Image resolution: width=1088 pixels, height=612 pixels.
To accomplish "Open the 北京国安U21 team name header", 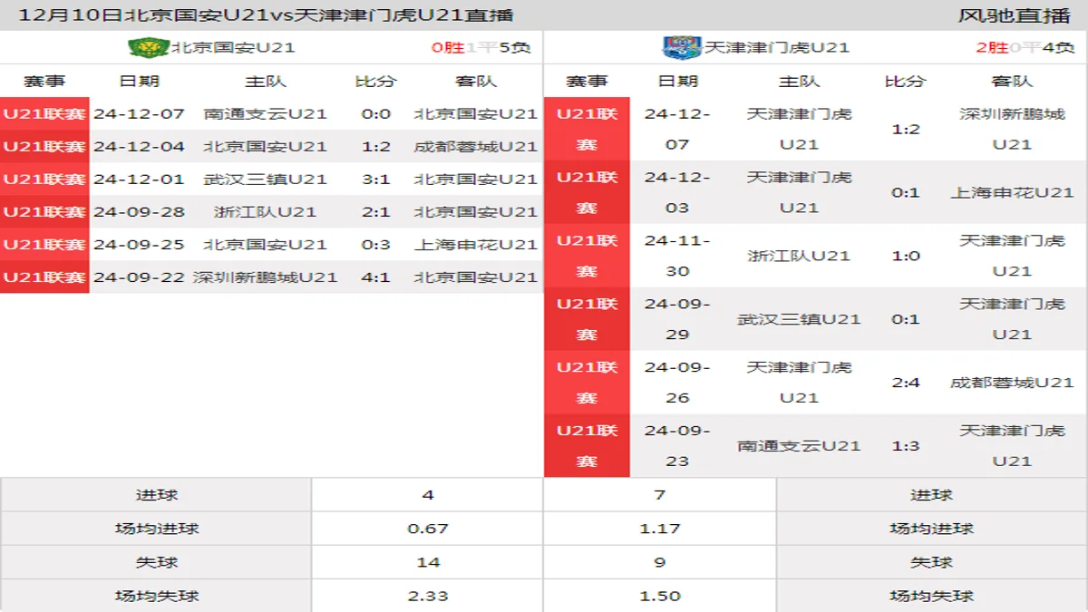I will pyautogui.click(x=233, y=47).
